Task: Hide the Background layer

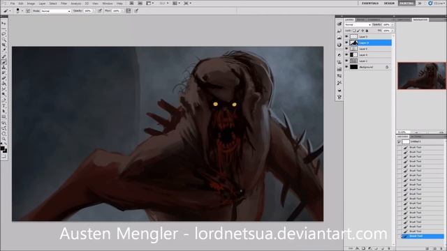Action: click(x=346, y=67)
